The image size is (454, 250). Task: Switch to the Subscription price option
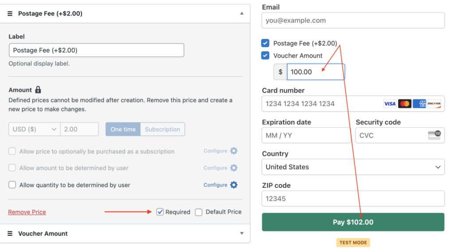click(x=162, y=129)
